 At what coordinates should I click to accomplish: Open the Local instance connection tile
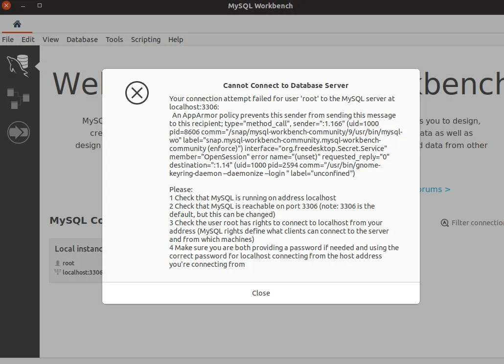76,260
